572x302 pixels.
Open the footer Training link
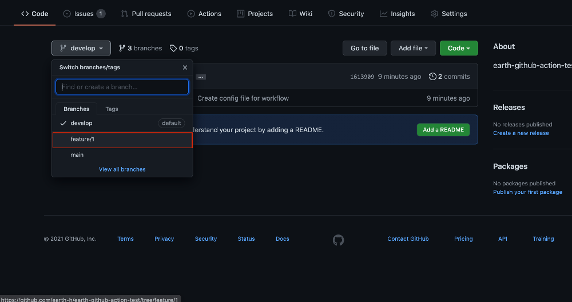pyautogui.click(x=543, y=239)
